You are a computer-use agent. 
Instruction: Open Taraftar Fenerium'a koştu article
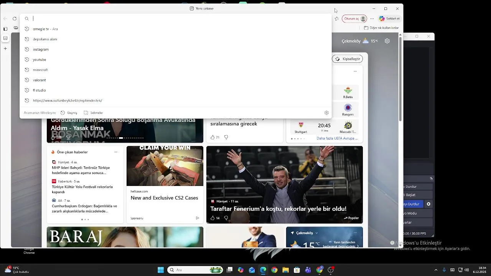pos(278,209)
